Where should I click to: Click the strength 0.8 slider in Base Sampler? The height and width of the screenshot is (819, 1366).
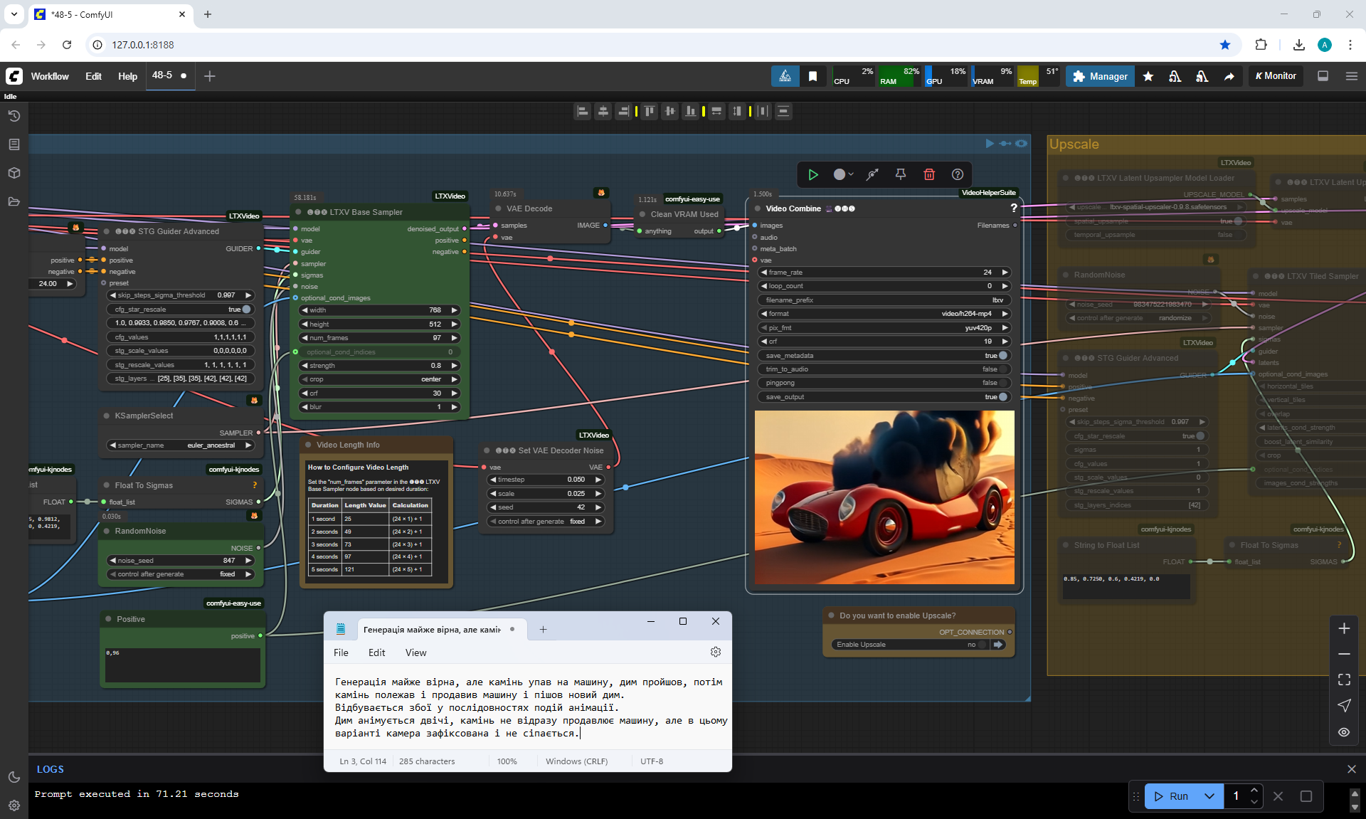(378, 366)
